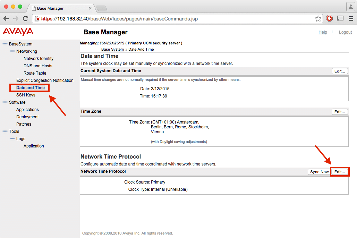Click the time value 15:17:39
Screen dimensions: 357x238
159,96
